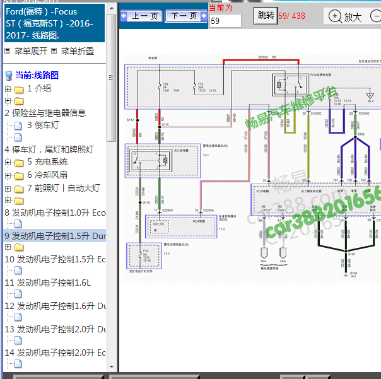
Task: Click the zoom out minus magnifier icon
Action: coord(376,16)
